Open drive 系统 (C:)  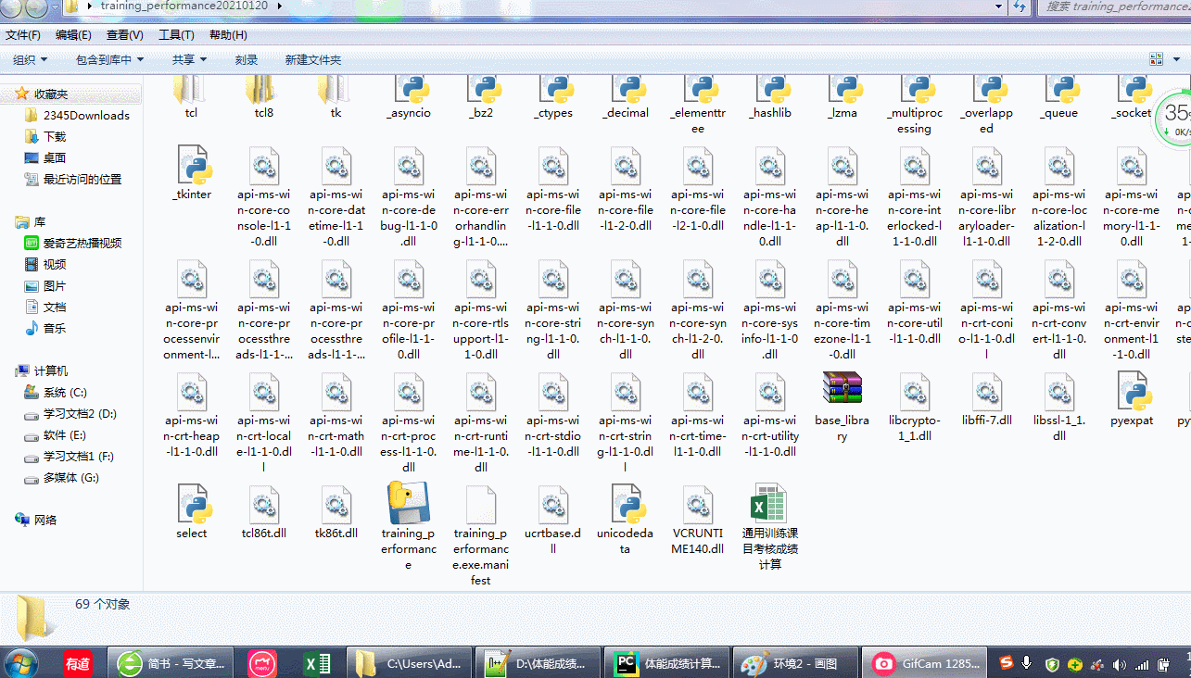(x=65, y=393)
